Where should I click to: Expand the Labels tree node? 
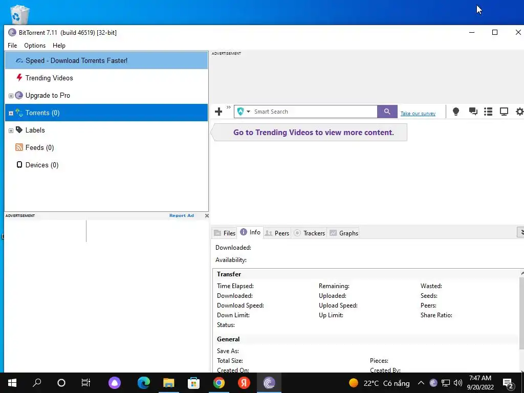(11, 130)
